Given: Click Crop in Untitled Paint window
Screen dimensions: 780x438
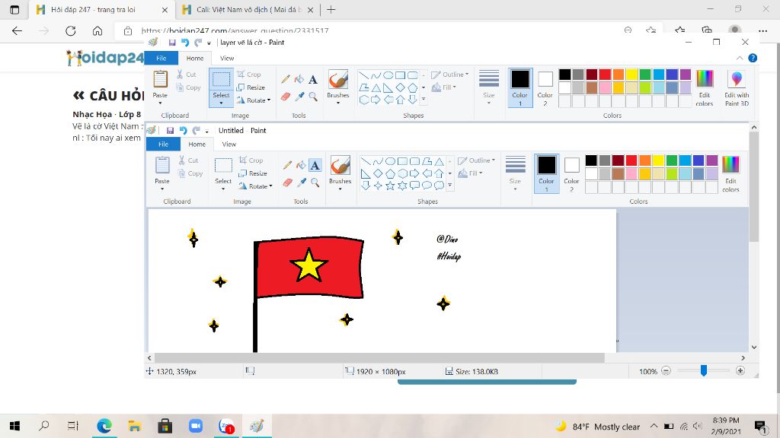Looking at the screenshot, I should pyautogui.click(x=251, y=160).
